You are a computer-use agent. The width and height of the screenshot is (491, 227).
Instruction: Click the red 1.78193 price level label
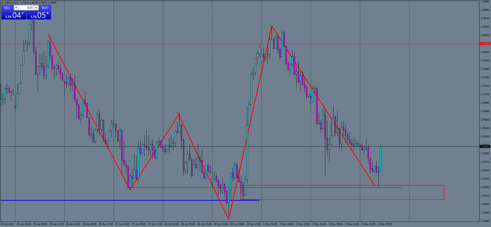[485, 44]
